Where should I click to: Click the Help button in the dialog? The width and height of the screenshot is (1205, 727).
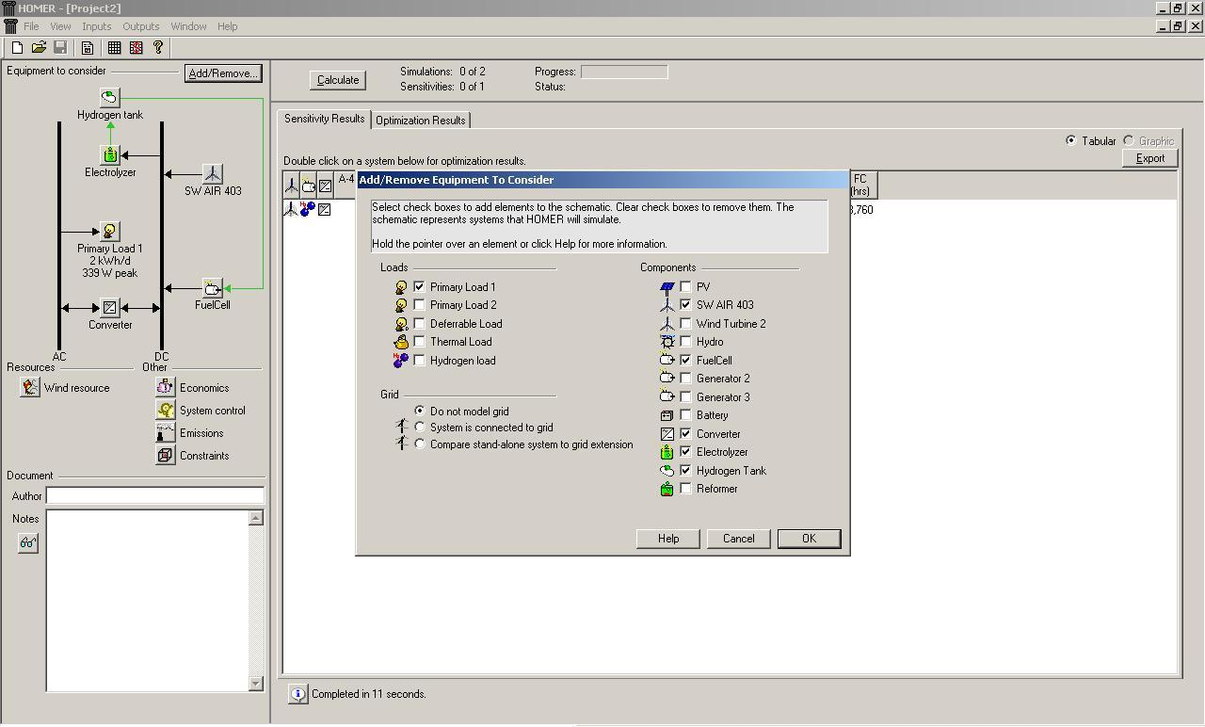pyautogui.click(x=668, y=539)
